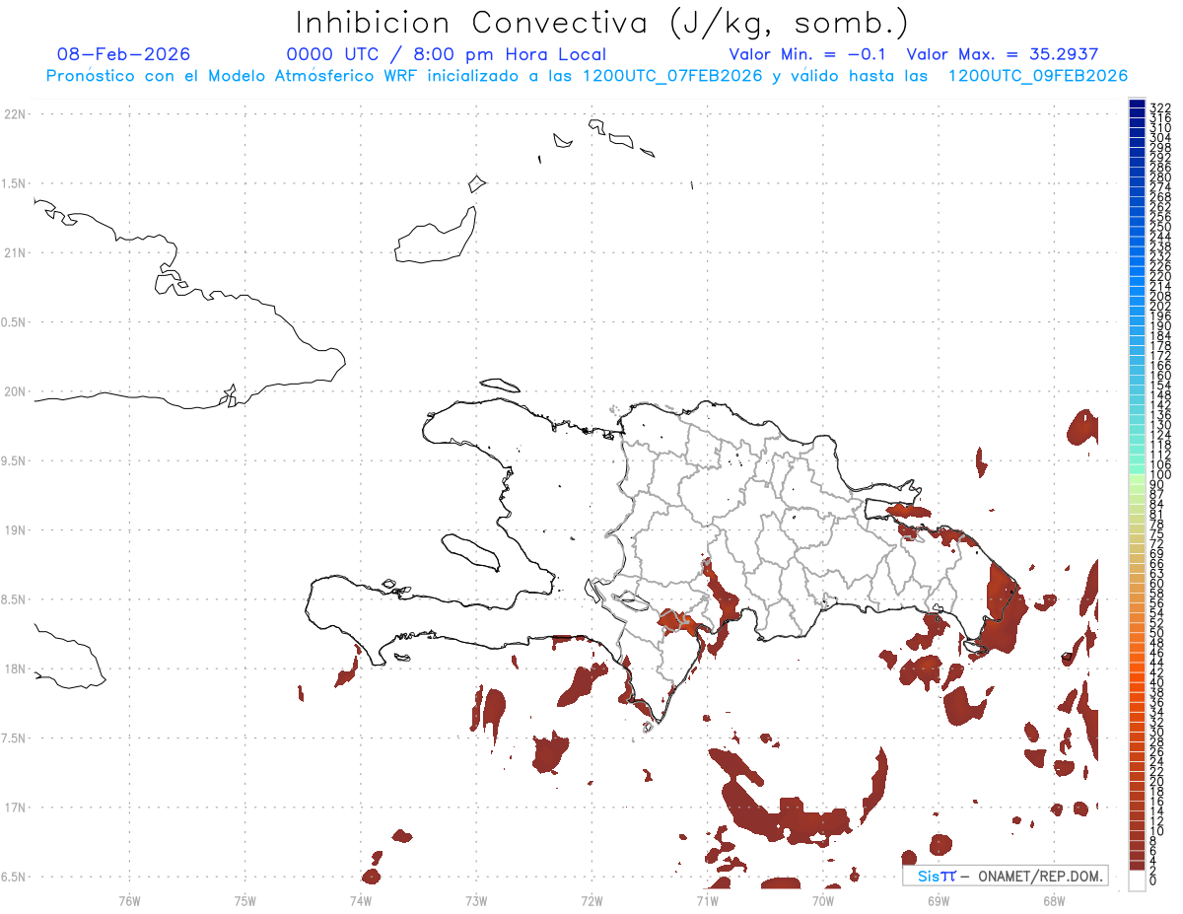Click the title "Inhibicion Convectiva (J/kg, somb.)"
This screenshot has width=1183, height=914.
(602, 23)
